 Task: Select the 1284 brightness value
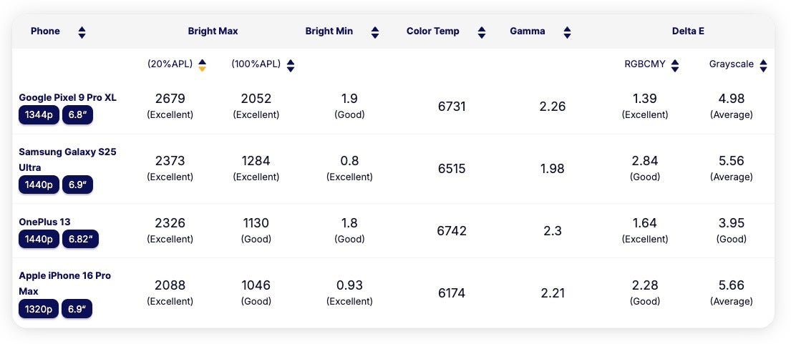[256, 161]
